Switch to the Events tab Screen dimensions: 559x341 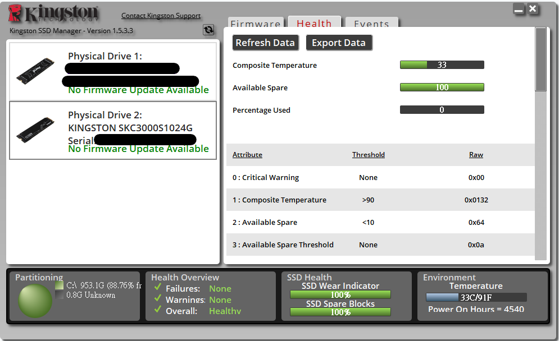(371, 22)
